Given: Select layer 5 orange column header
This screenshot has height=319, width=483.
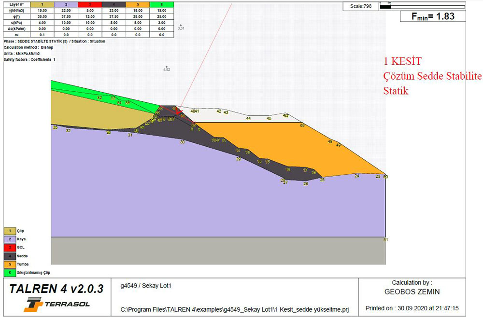Looking at the screenshot, I should [x=138, y=4].
